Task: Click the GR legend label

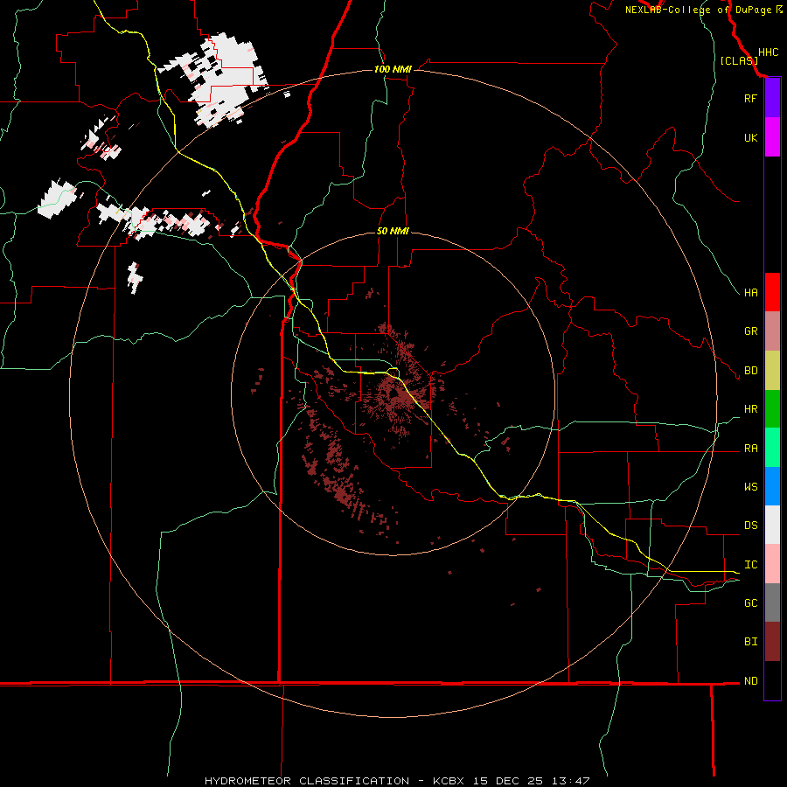Action: (x=750, y=331)
